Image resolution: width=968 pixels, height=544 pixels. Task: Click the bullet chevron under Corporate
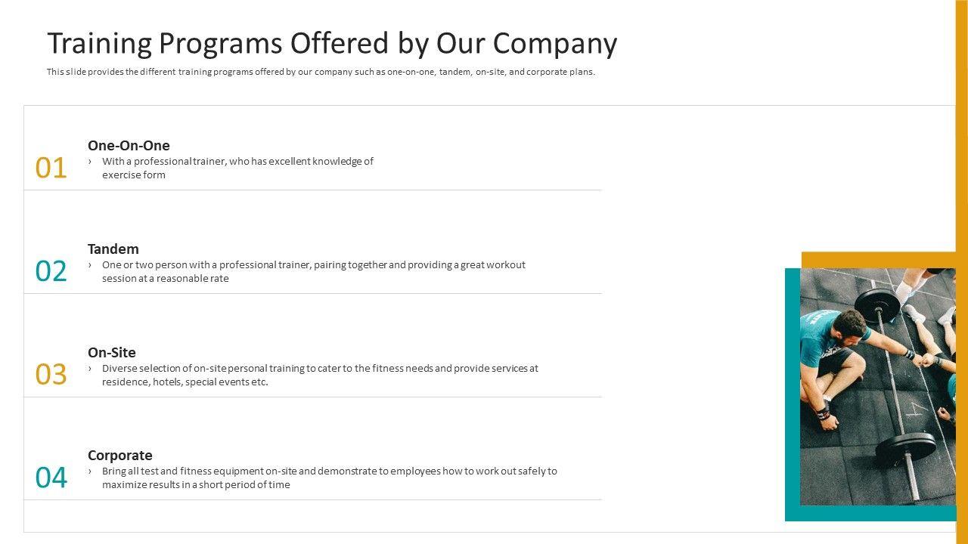point(90,471)
